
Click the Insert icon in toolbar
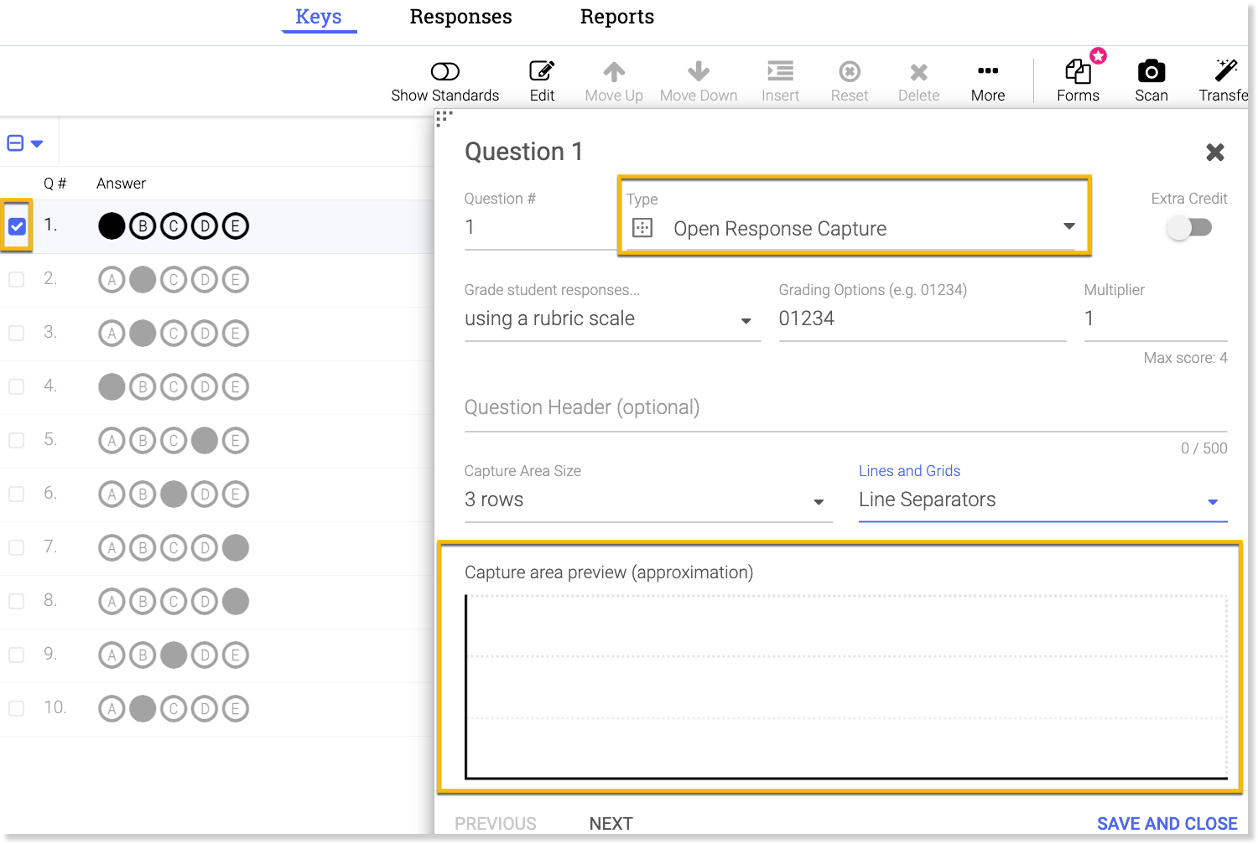coord(780,72)
